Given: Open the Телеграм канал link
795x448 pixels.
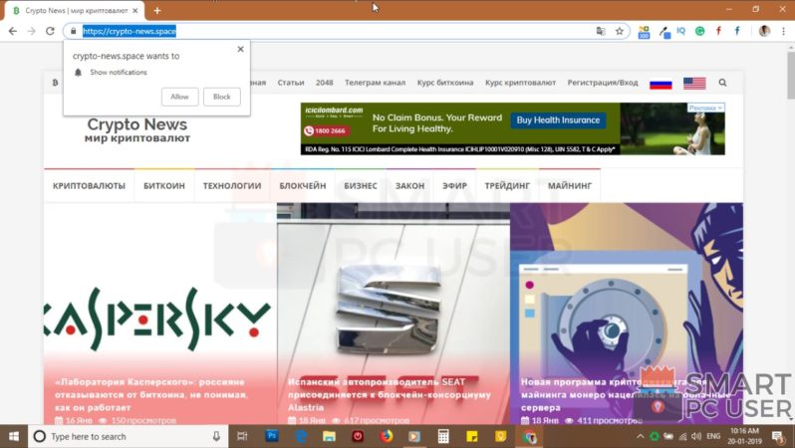Looking at the screenshot, I should click(x=376, y=83).
